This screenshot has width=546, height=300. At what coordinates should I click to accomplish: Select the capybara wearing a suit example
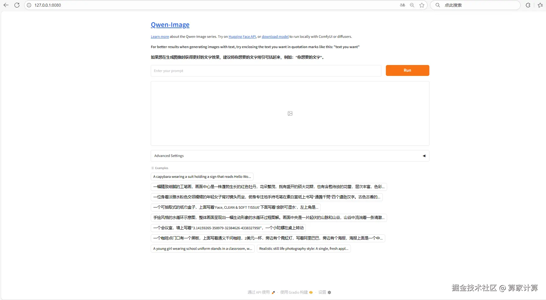click(202, 177)
